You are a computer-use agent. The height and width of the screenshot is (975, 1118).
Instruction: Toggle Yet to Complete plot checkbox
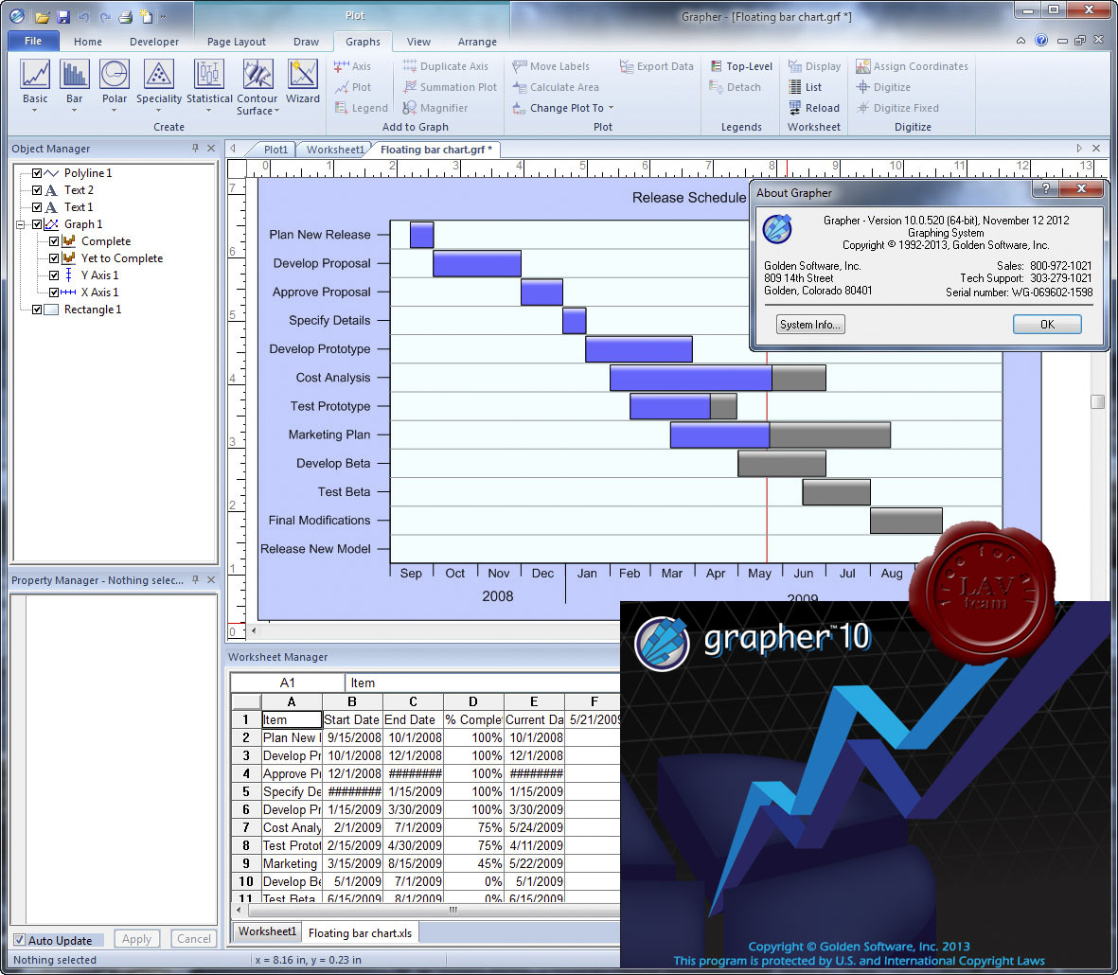click(54, 258)
